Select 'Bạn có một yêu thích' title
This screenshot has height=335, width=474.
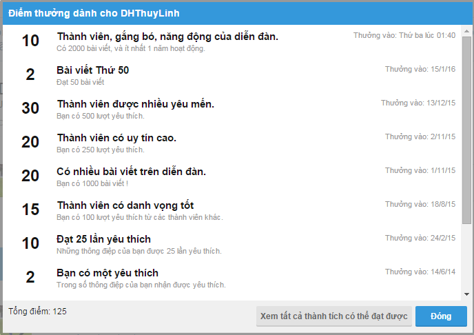tap(107, 273)
